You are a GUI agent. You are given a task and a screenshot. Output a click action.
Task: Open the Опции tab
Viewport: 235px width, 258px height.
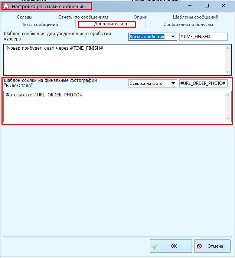(x=140, y=17)
